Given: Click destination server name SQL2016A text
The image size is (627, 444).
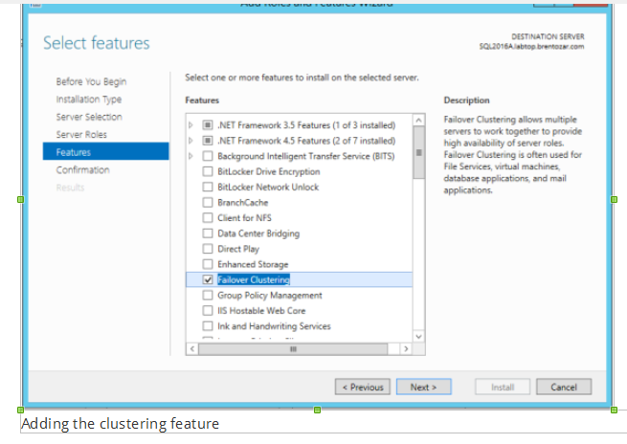Looking at the screenshot, I should tap(531, 47).
